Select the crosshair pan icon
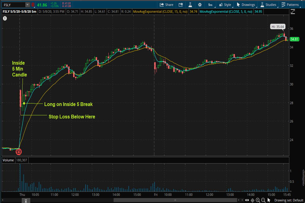The width and height of the screenshot is (305, 203). click(252, 200)
